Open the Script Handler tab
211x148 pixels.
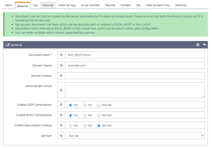(x=90, y=5)
